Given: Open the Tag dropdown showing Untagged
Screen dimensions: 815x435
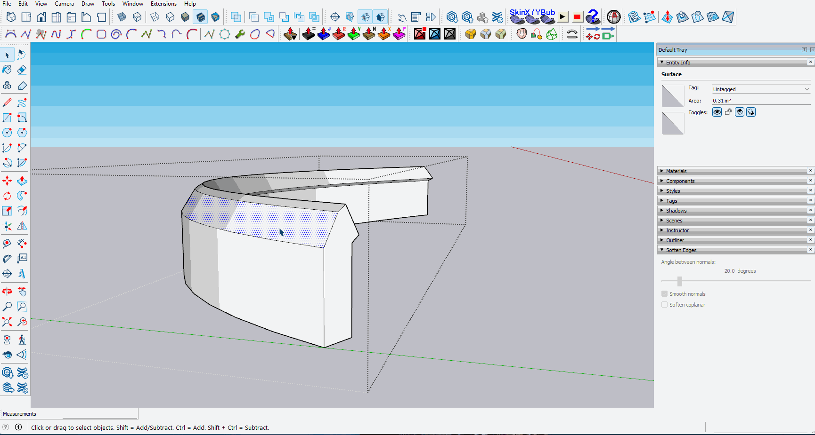Looking at the screenshot, I should pos(760,89).
